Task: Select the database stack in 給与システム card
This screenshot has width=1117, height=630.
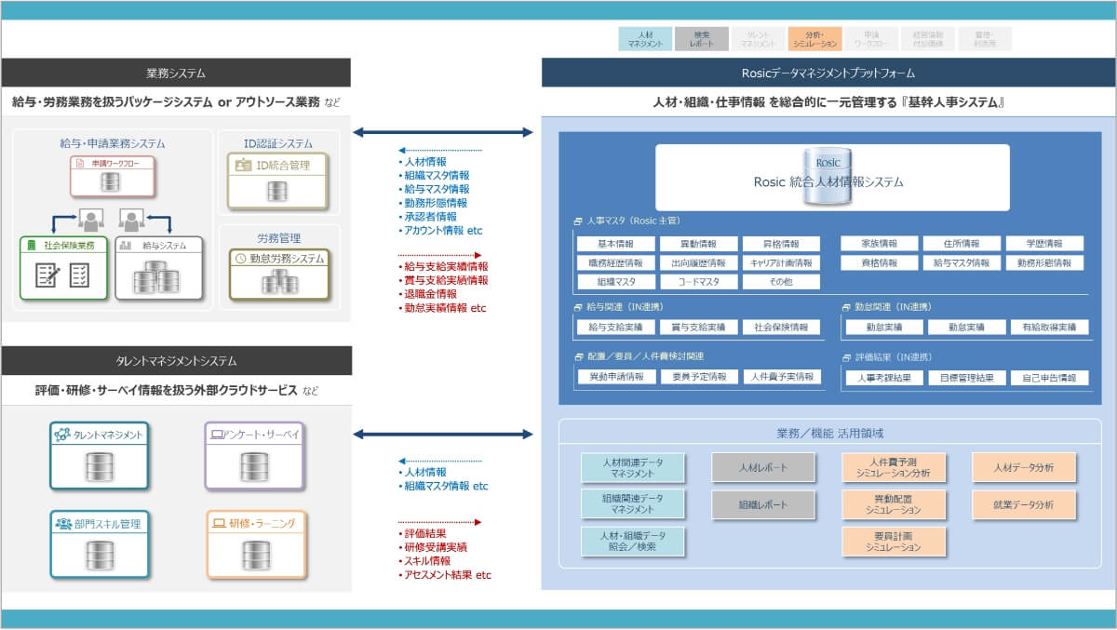Action: [x=158, y=276]
